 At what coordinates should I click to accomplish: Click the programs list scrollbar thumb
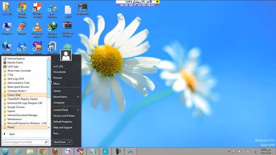click(49, 79)
